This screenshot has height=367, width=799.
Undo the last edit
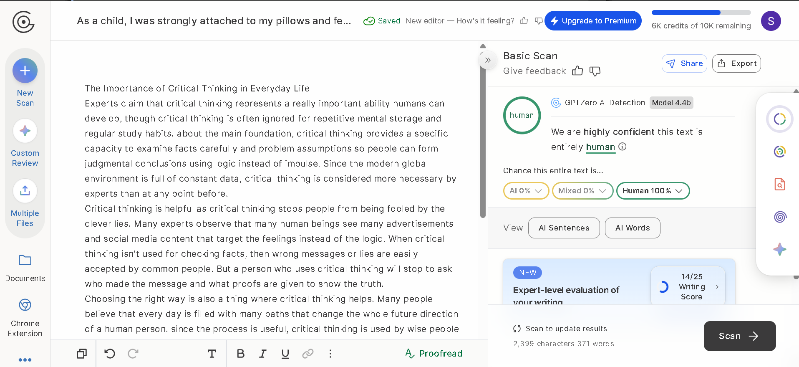pyautogui.click(x=110, y=354)
